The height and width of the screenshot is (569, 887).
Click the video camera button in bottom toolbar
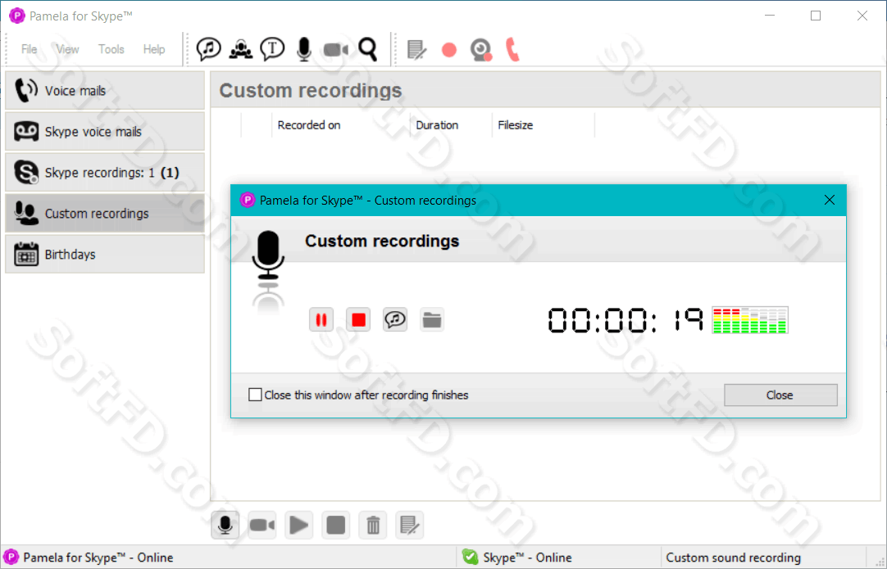pyautogui.click(x=262, y=526)
